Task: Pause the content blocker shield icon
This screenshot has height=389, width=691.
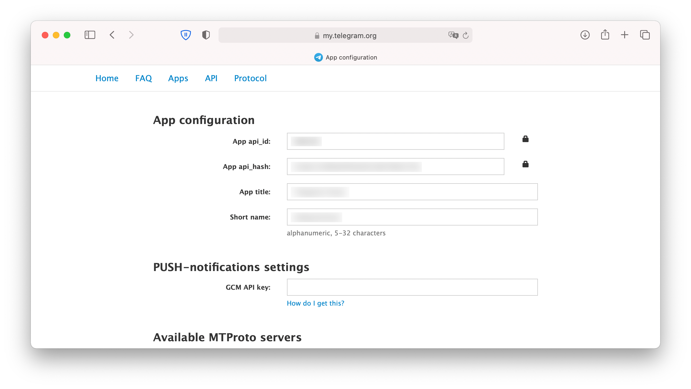Action: (x=186, y=35)
